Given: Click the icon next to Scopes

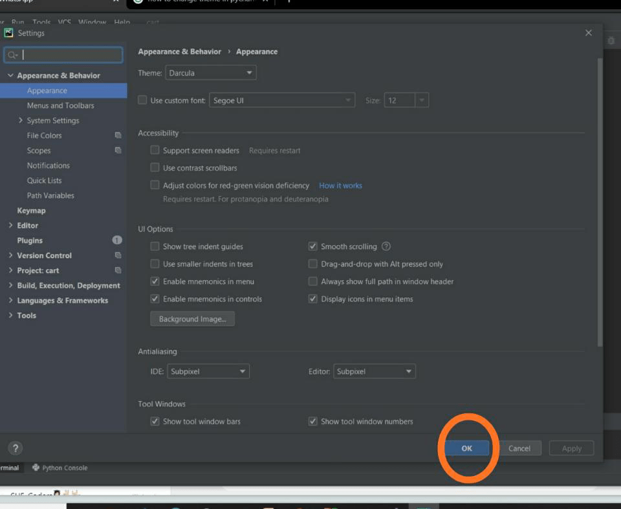Looking at the screenshot, I should (x=118, y=150).
